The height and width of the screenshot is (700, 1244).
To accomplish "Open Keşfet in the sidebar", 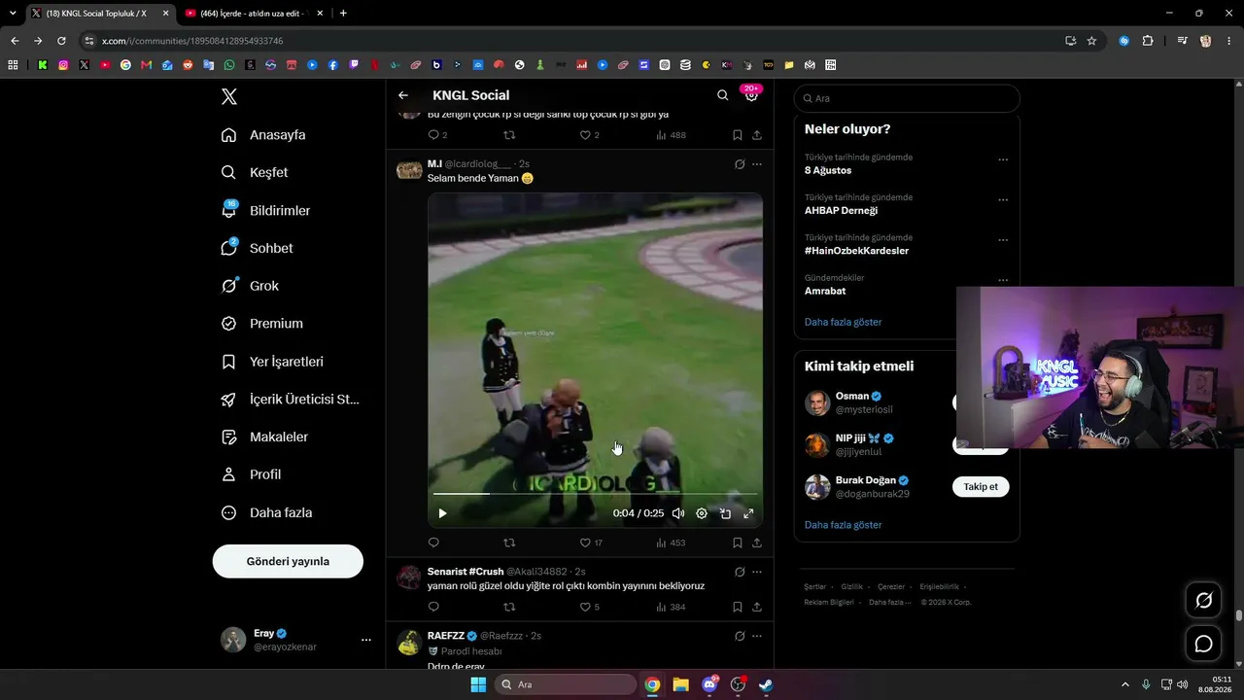I will coord(255,172).
